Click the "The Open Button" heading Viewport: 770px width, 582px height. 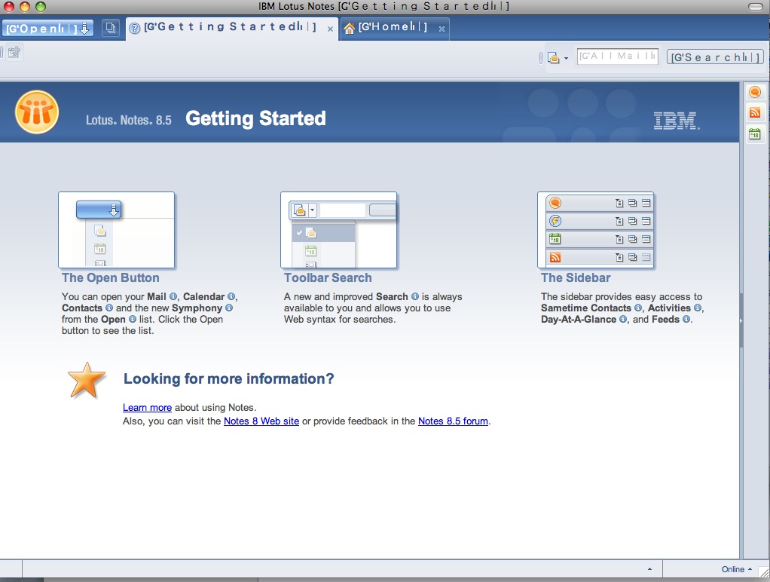pos(111,277)
